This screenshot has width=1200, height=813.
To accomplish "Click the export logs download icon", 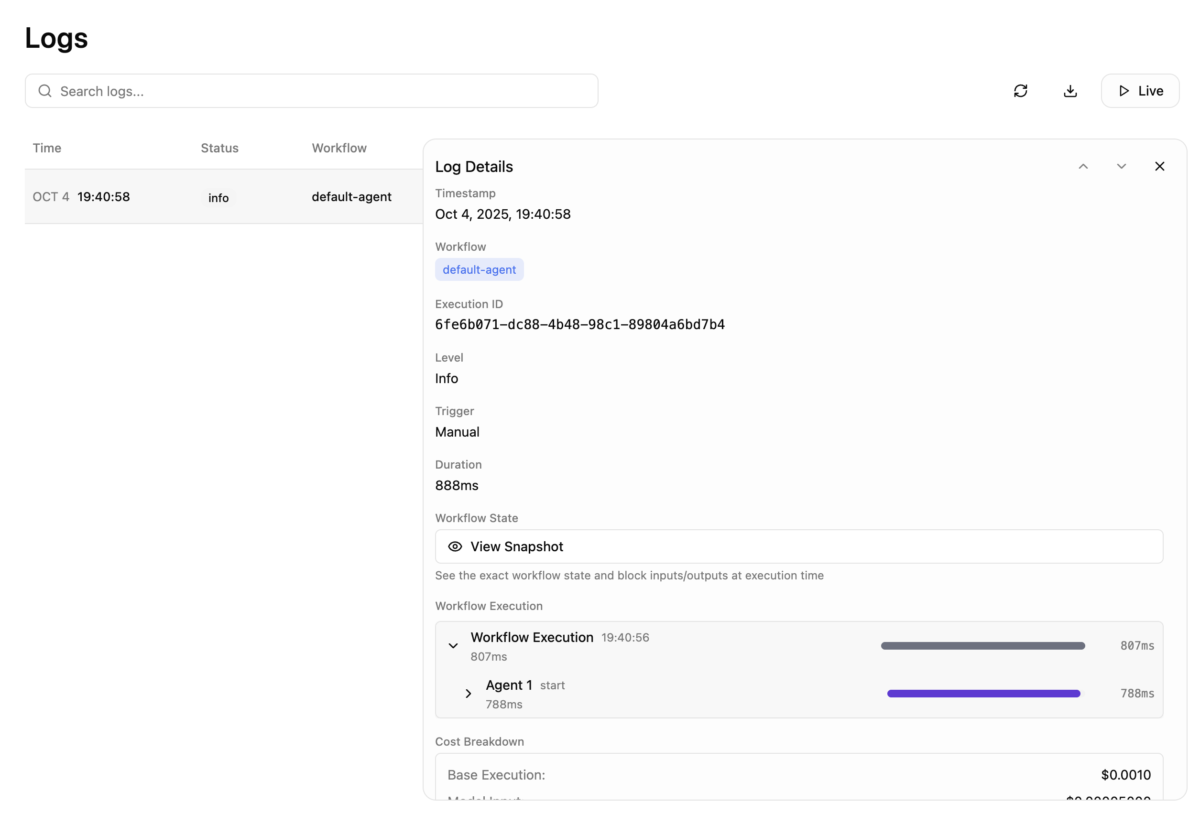I will [1070, 91].
